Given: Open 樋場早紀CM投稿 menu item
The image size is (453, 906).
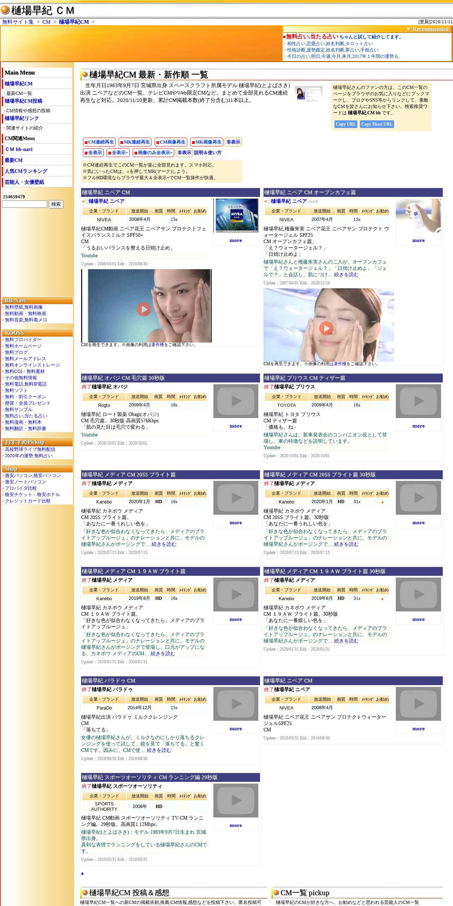Looking at the screenshot, I should coord(23,101).
